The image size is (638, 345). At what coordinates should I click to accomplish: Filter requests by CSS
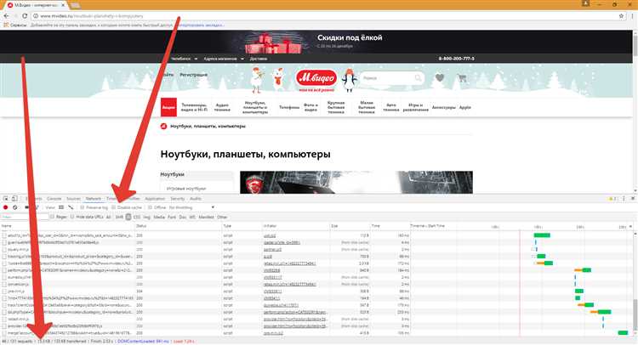click(x=137, y=217)
